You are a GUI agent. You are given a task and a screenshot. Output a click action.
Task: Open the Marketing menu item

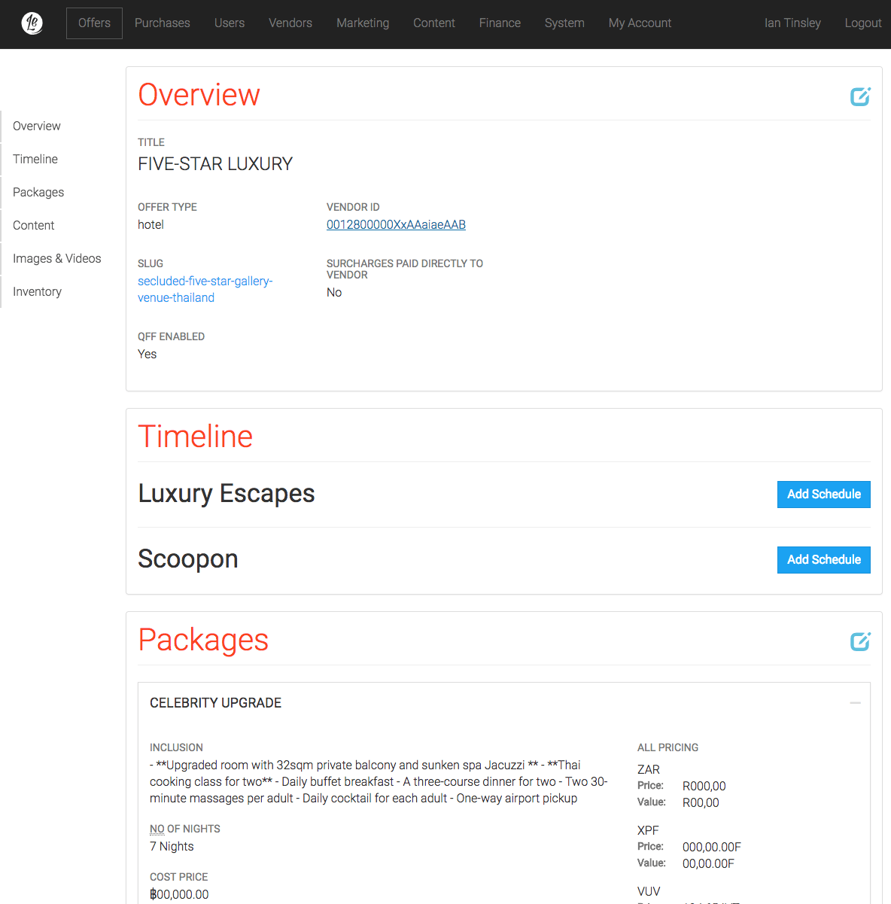(x=362, y=23)
